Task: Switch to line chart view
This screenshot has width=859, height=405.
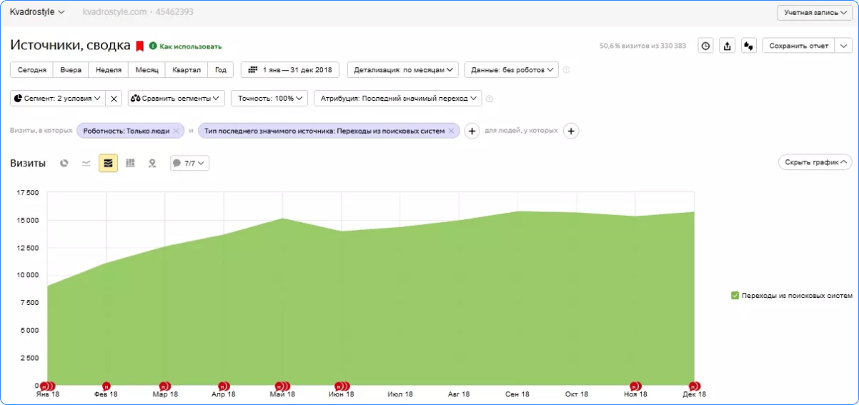Action: pyautogui.click(x=86, y=164)
